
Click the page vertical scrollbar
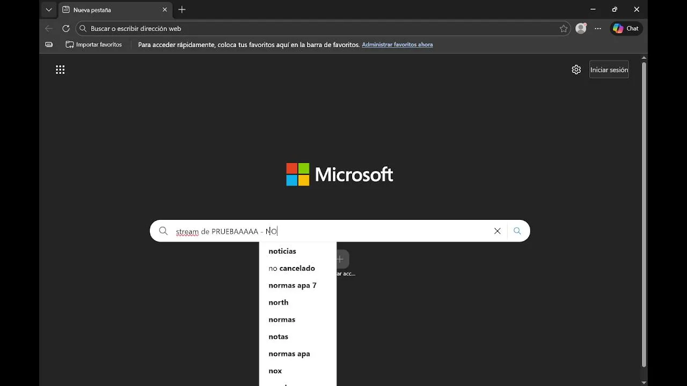[x=644, y=214]
